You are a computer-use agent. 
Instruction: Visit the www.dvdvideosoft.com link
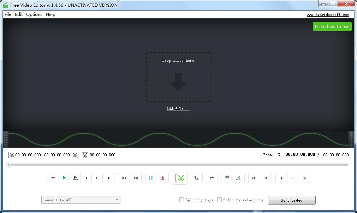(x=328, y=14)
